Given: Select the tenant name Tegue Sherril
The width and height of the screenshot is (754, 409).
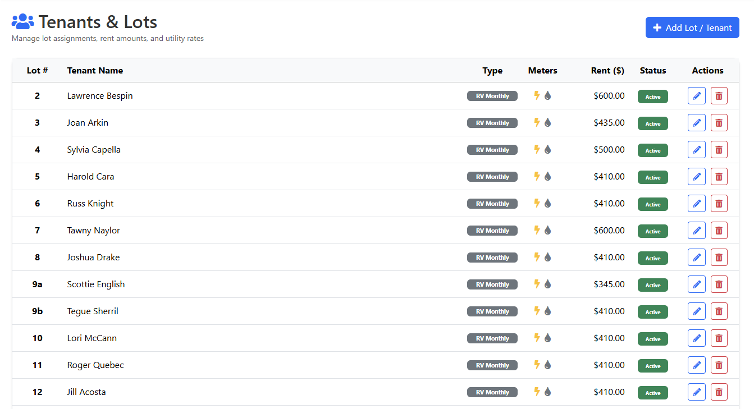Looking at the screenshot, I should 93,311.
